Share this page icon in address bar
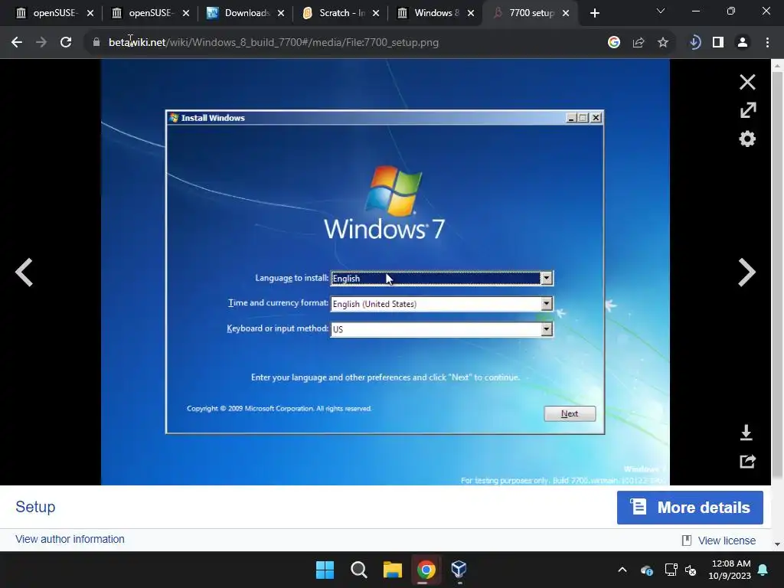 (638, 43)
